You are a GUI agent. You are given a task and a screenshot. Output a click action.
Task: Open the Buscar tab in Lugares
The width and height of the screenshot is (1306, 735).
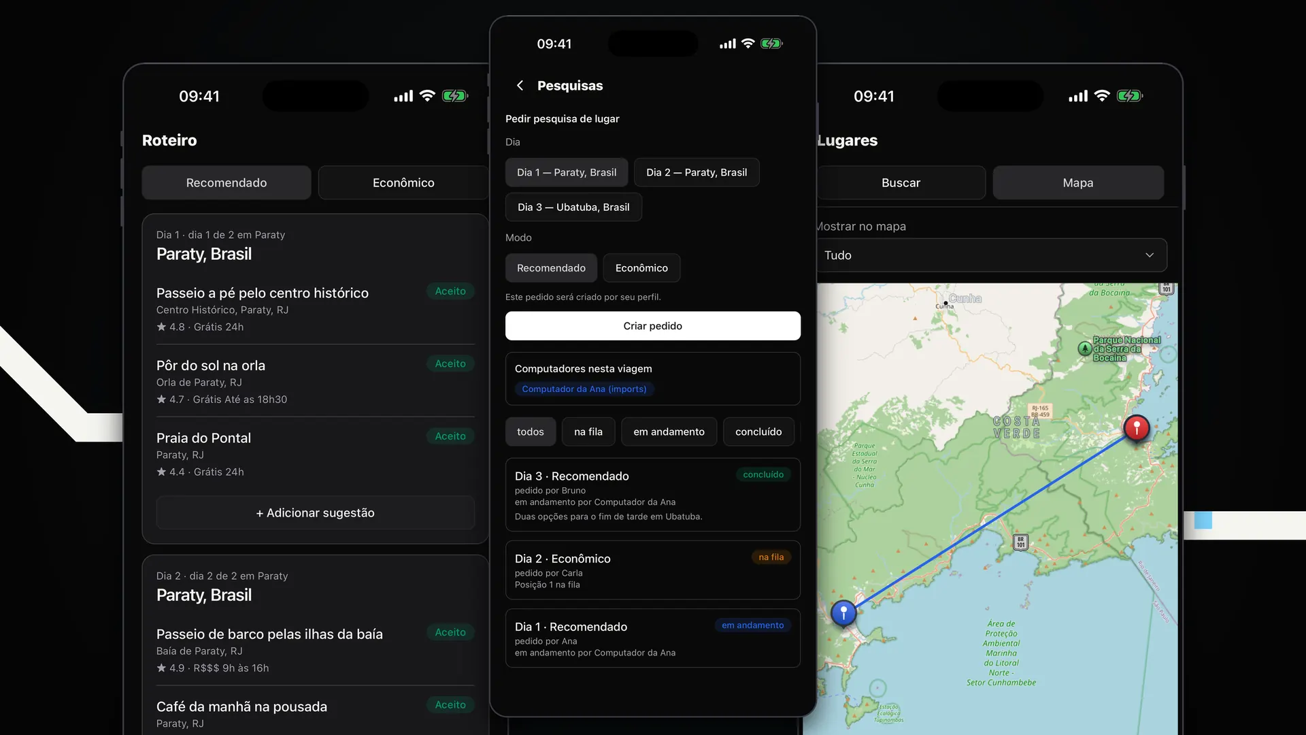pyautogui.click(x=901, y=182)
